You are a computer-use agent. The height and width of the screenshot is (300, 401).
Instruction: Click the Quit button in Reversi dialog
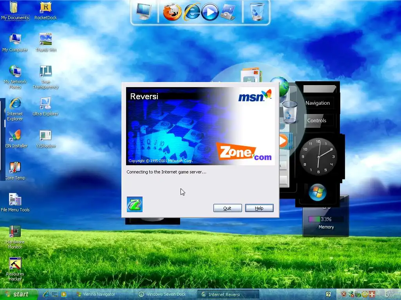(228, 208)
